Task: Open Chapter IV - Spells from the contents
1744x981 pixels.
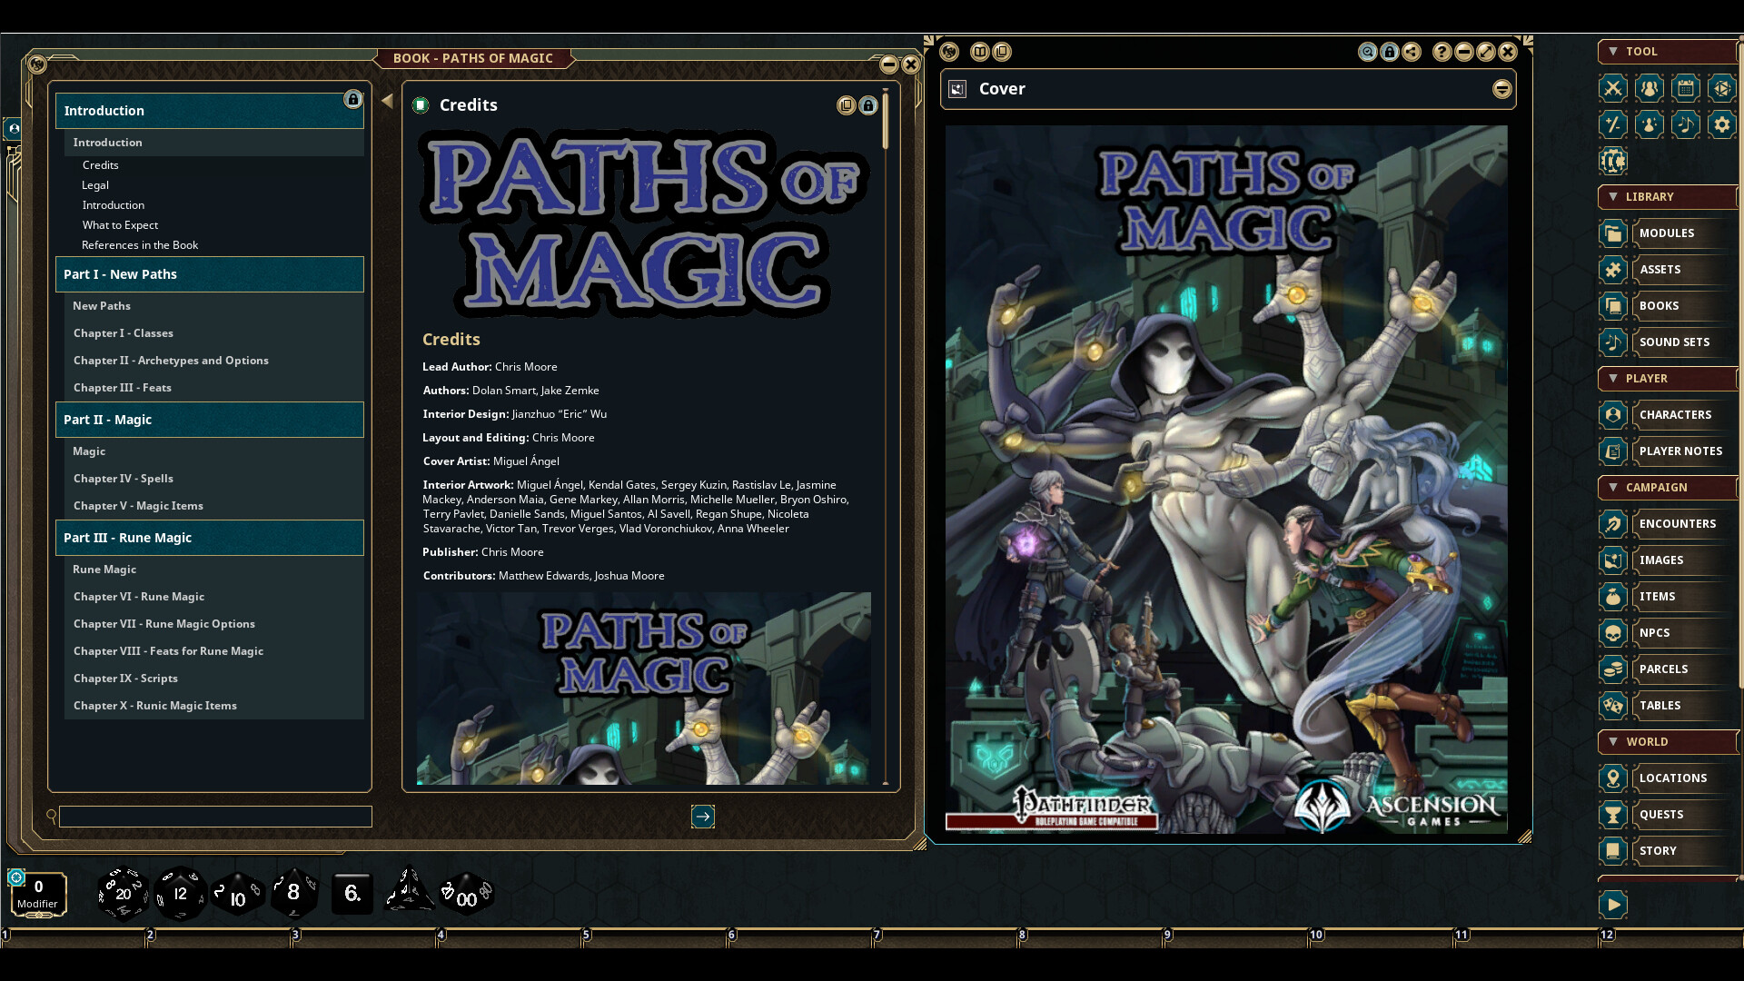Action: point(124,478)
